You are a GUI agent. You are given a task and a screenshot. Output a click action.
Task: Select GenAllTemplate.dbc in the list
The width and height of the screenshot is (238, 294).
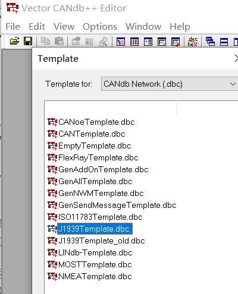[x=95, y=181]
